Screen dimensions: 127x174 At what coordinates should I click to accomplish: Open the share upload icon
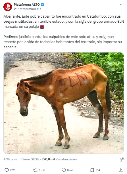[121, 170]
